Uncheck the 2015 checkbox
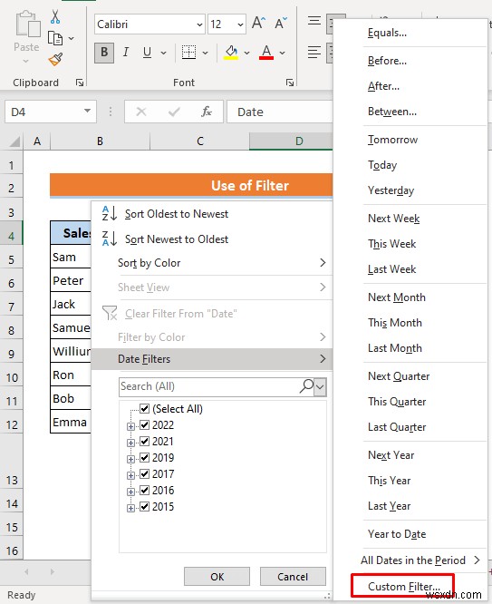492x604 pixels. point(144,507)
